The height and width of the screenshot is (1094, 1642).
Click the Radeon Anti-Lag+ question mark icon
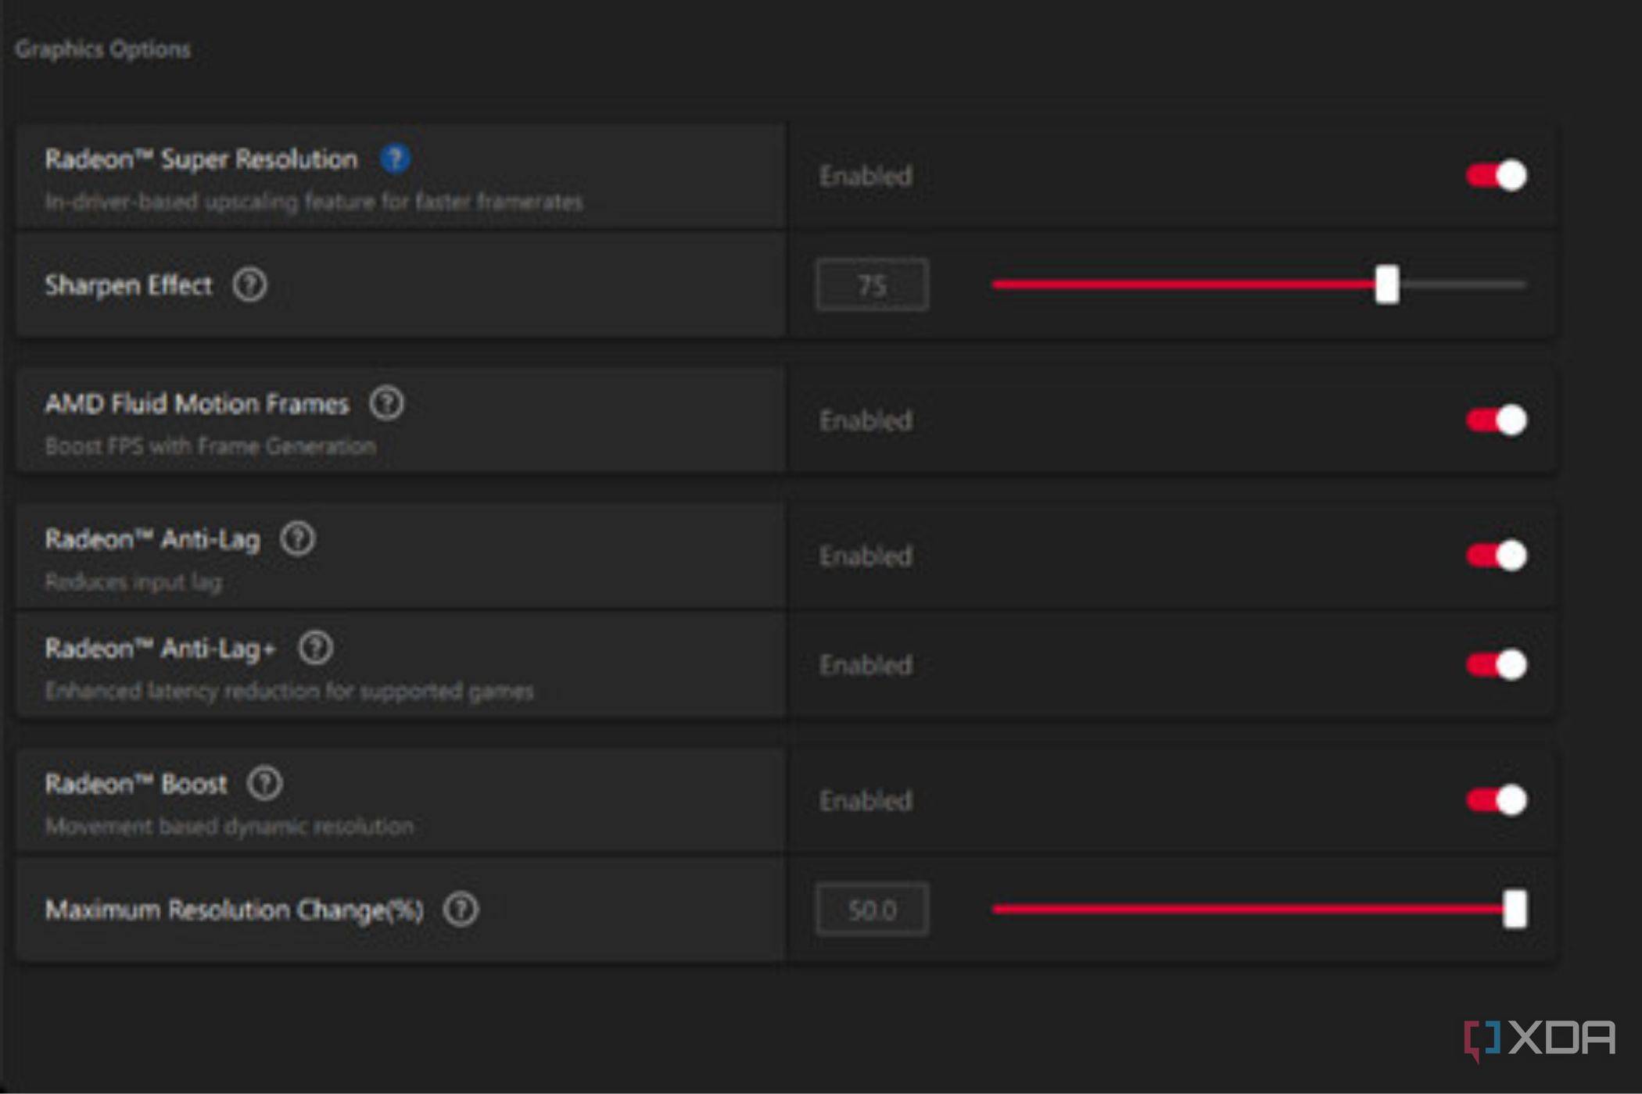click(316, 648)
